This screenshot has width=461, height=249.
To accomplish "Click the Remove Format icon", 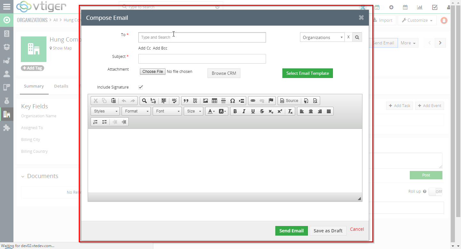I will (x=290, y=111).
